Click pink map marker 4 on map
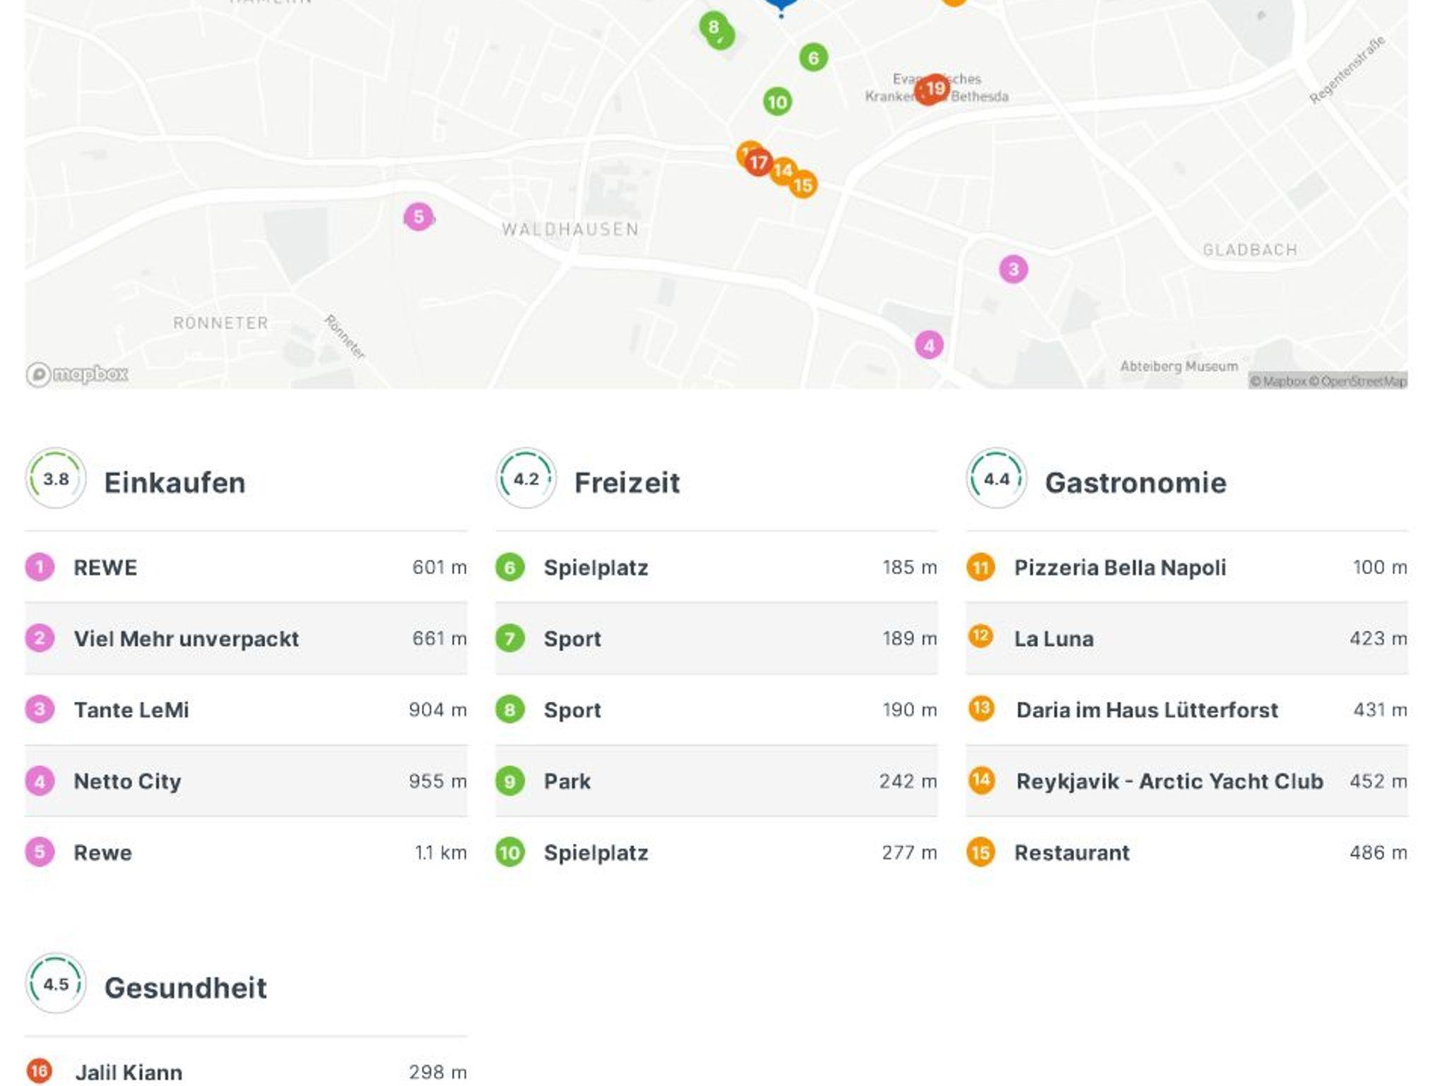 click(x=928, y=345)
